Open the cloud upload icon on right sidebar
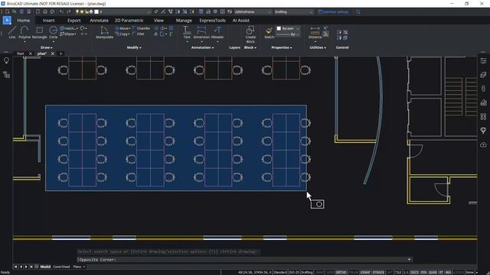 [x=483, y=144]
